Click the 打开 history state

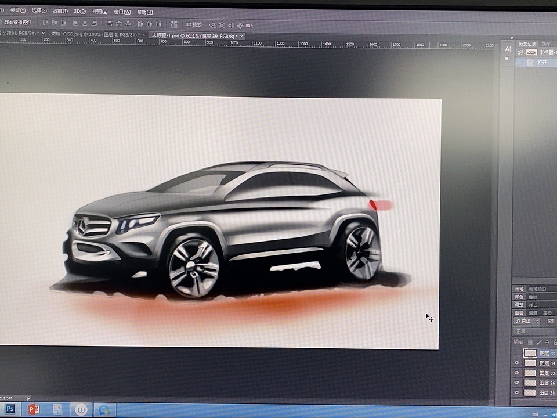[x=536, y=63]
